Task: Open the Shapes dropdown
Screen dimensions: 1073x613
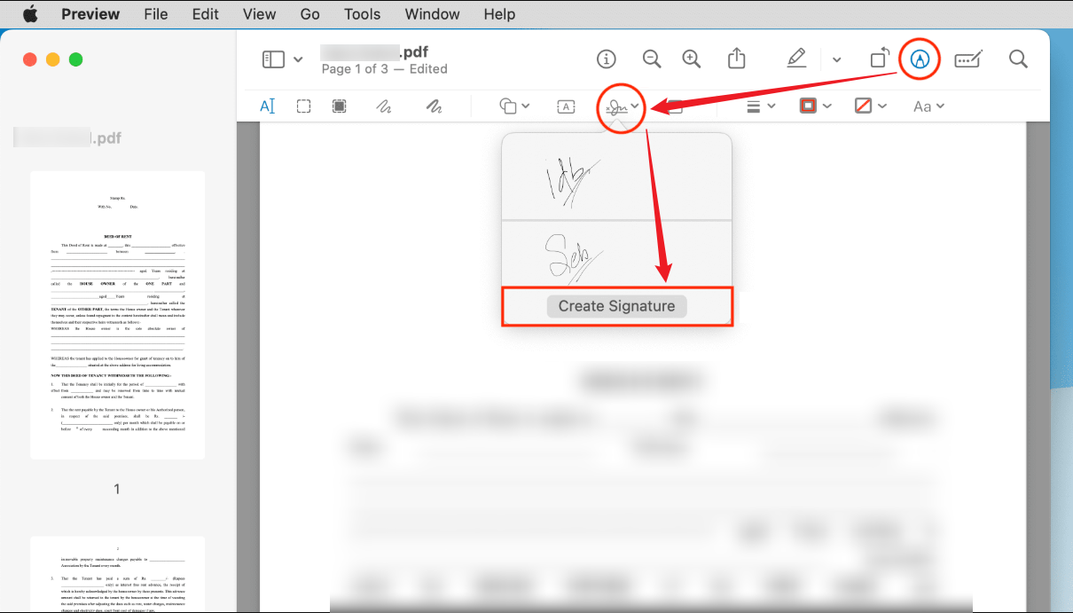Action: (513, 106)
